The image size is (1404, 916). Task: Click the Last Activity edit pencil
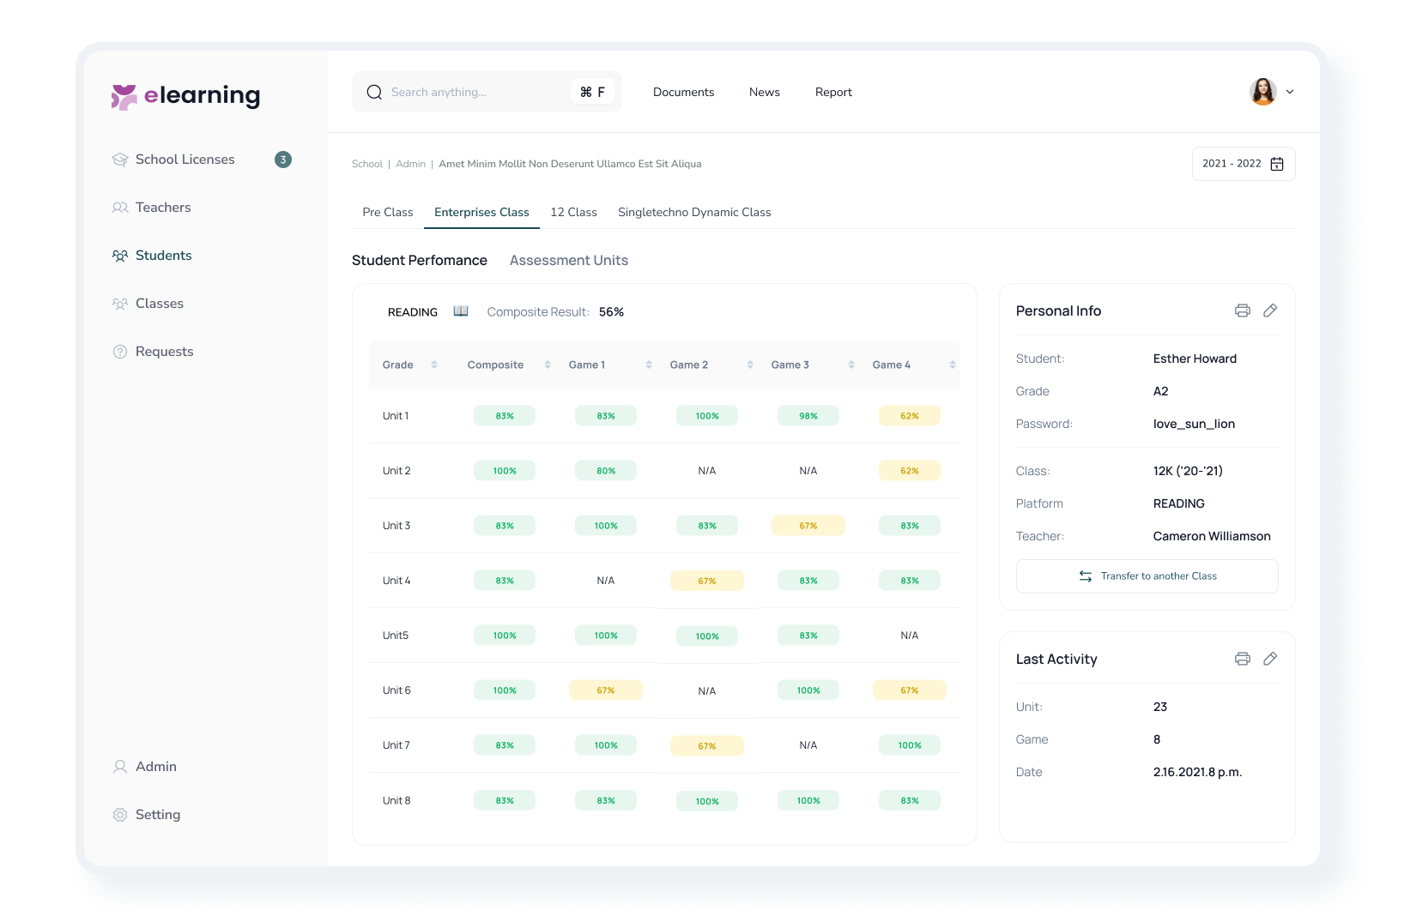coord(1270,659)
